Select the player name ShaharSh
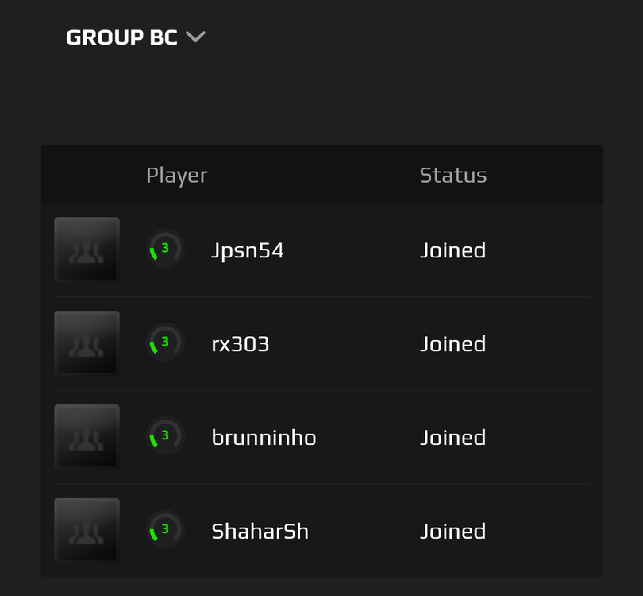643x596 pixels. click(x=260, y=530)
